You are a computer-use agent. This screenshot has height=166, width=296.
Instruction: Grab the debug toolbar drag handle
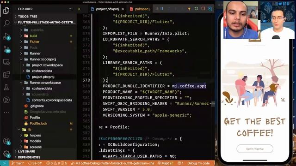156,9
